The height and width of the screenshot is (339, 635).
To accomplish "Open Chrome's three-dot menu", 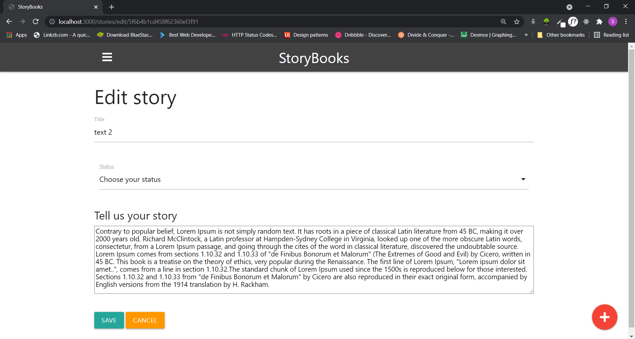I will click(626, 22).
